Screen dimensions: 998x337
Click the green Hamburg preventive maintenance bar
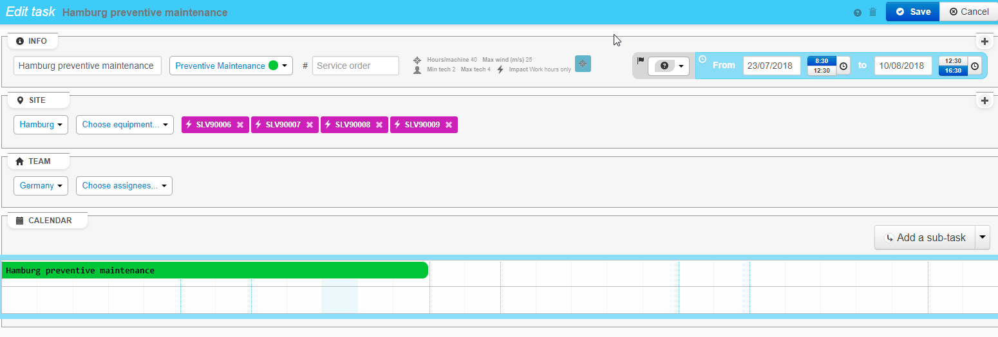point(214,271)
